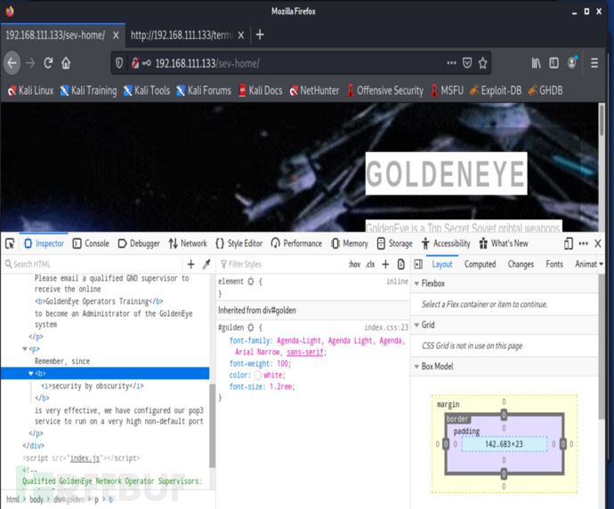Close the second 192.168.111.133/termi tab
This screenshot has width=614, height=509.
click(241, 36)
